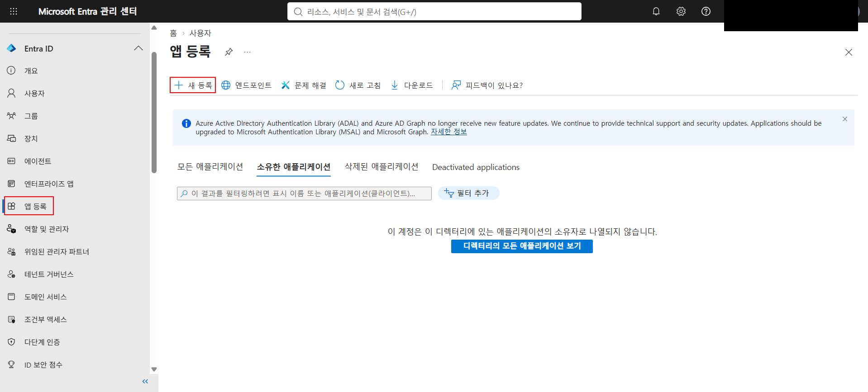Screen dimensions: 868x392
Task: Dismiss the ADAL info banner
Action: (845, 119)
